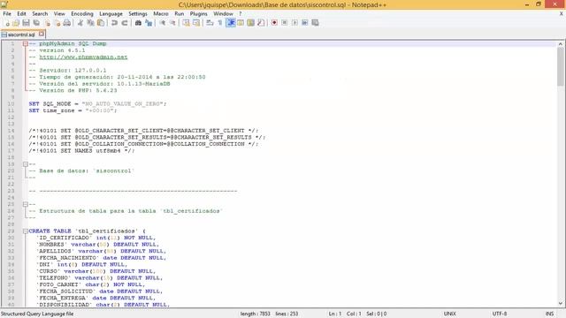Toggle synchronized vertical scrolling
The height and width of the screenshot is (318, 566).
pos(186,23)
